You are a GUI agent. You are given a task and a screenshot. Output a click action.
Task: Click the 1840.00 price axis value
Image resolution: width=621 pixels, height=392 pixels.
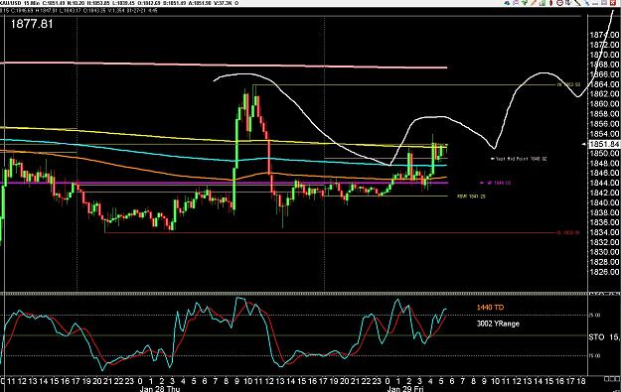[604, 202]
